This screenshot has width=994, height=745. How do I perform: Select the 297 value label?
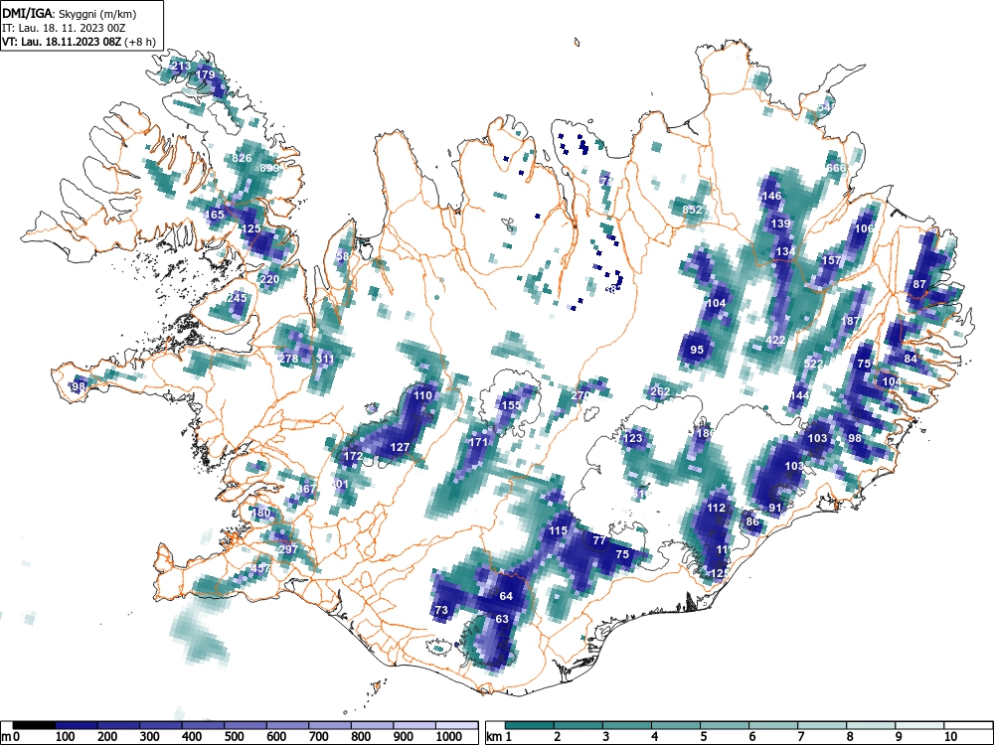point(288,549)
